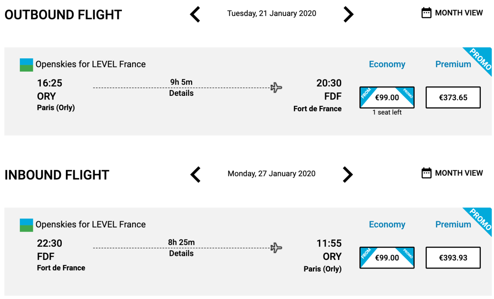Screen dimensions: 494x299
Task: Click airplane icon on outbound flight route
Action: [x=276, y=88]
